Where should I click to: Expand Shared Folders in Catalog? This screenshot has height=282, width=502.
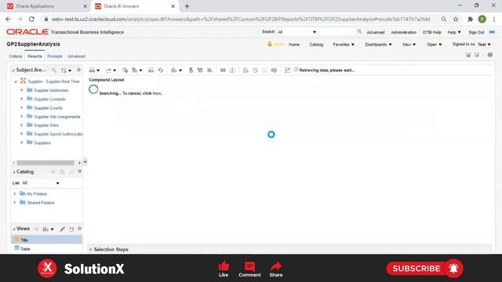(x=15, y=202)
